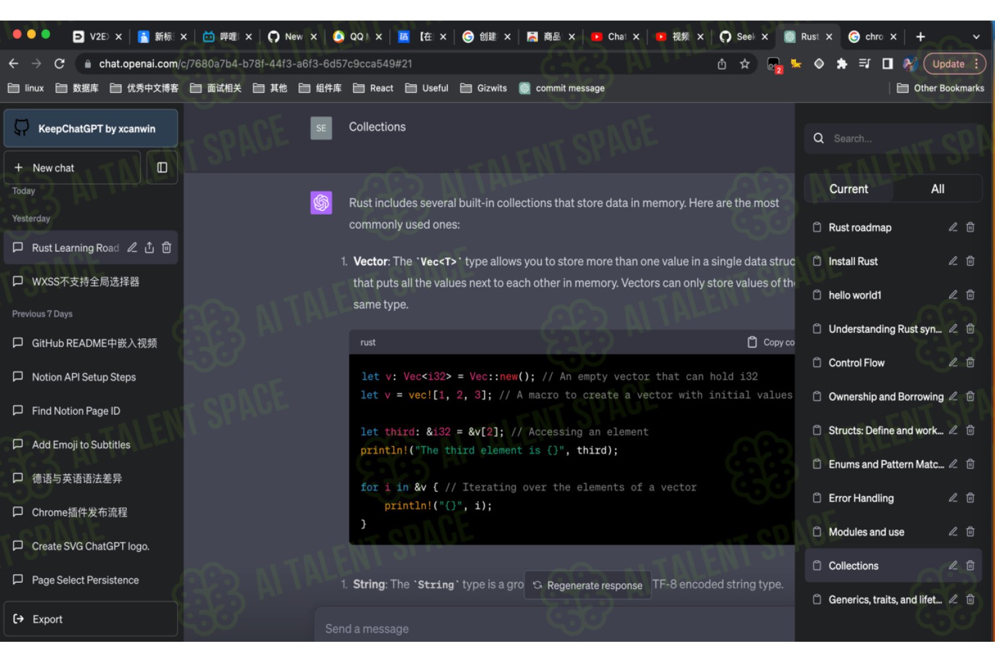Open the Other Bookmarks folder
Image resolution: width=995 pixels, height=663 pixels.
pos(941,88)
